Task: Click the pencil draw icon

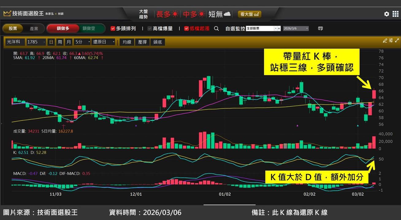Action: 385,40
